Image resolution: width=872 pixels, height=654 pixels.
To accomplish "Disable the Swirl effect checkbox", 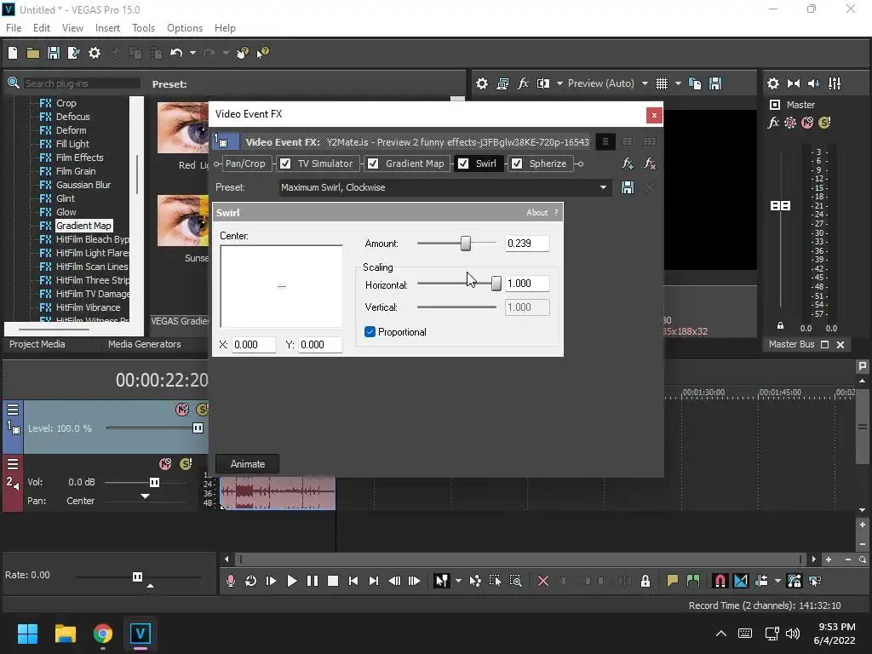I will (x=463, y=163).
